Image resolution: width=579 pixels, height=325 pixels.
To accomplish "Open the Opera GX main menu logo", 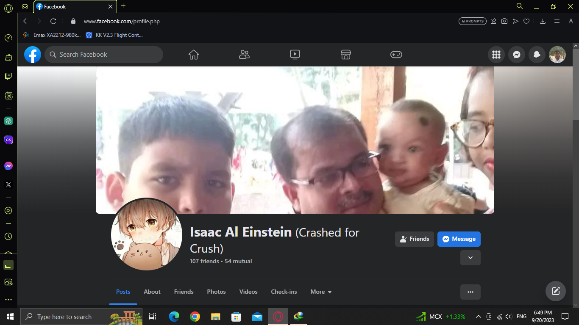I will click(x=8, y=8).
